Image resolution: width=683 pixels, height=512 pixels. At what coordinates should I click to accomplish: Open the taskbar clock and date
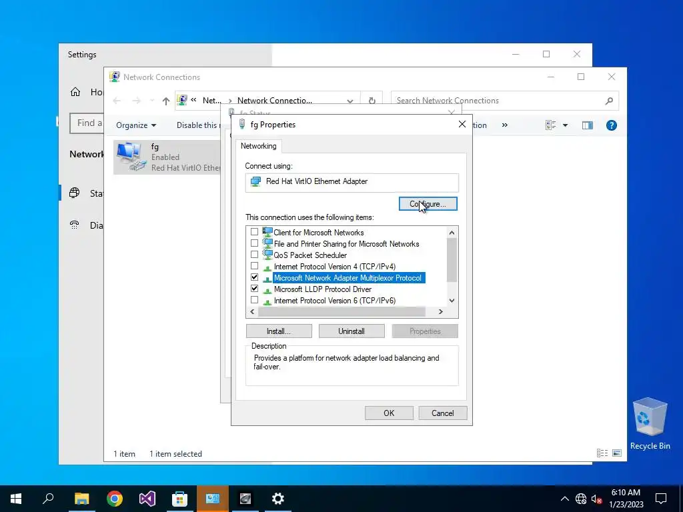[626, 499]
